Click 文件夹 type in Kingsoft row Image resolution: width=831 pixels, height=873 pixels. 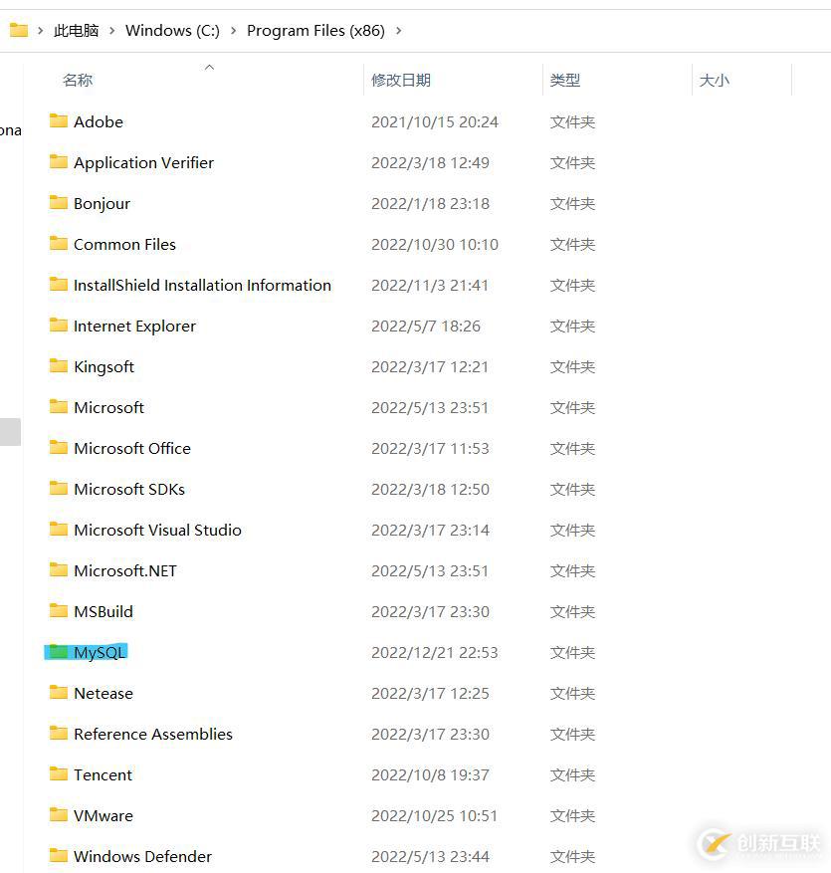pos(572,367)
